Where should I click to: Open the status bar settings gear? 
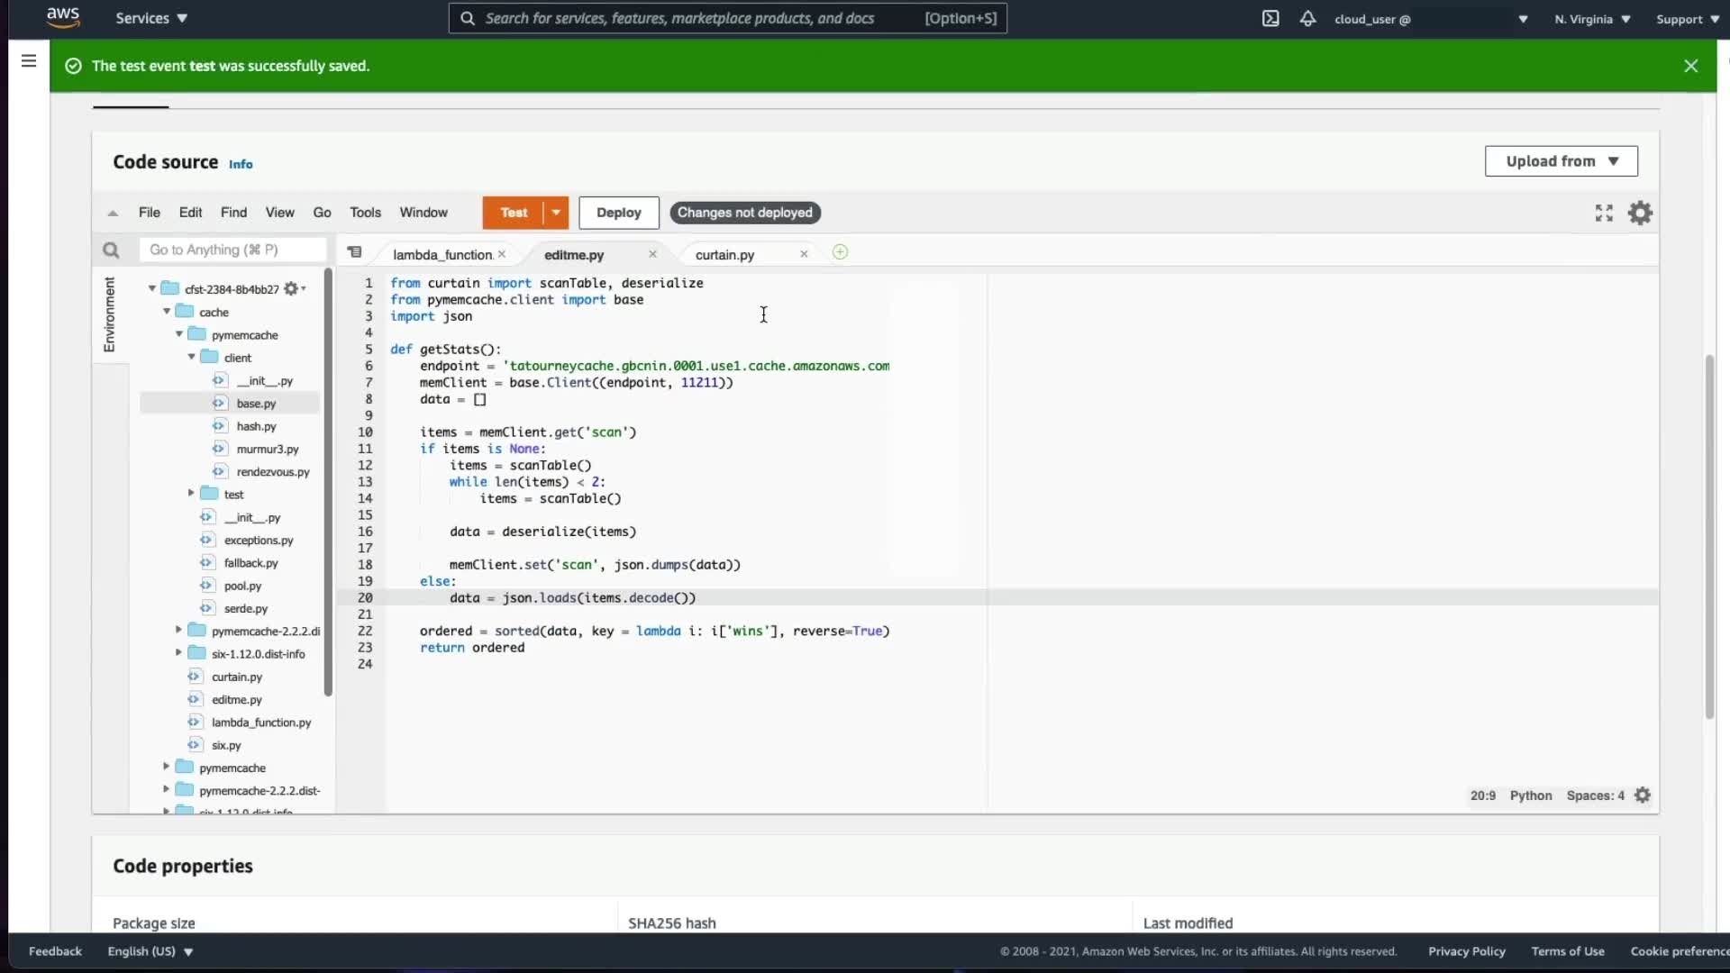click(x=1643, y=796)
